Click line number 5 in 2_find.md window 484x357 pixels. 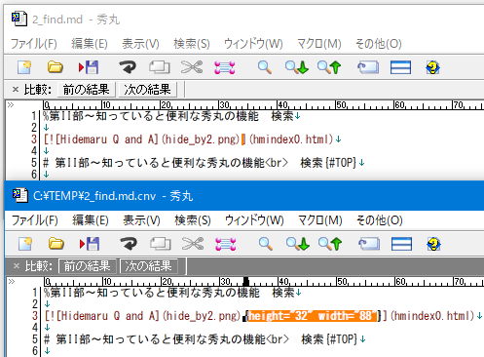(34, 162)
